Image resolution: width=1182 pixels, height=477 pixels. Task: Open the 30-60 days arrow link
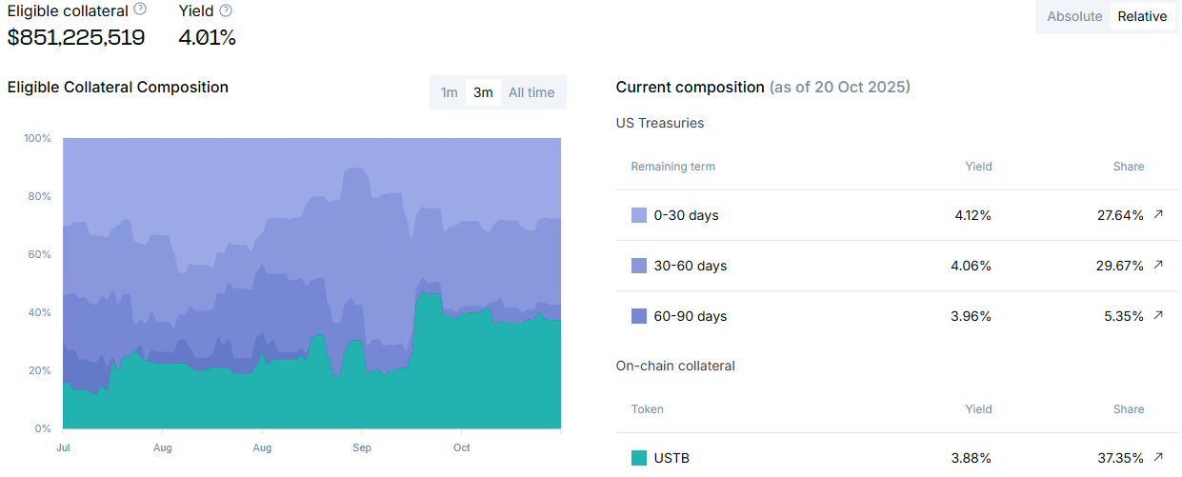(x=1158, y=266)
